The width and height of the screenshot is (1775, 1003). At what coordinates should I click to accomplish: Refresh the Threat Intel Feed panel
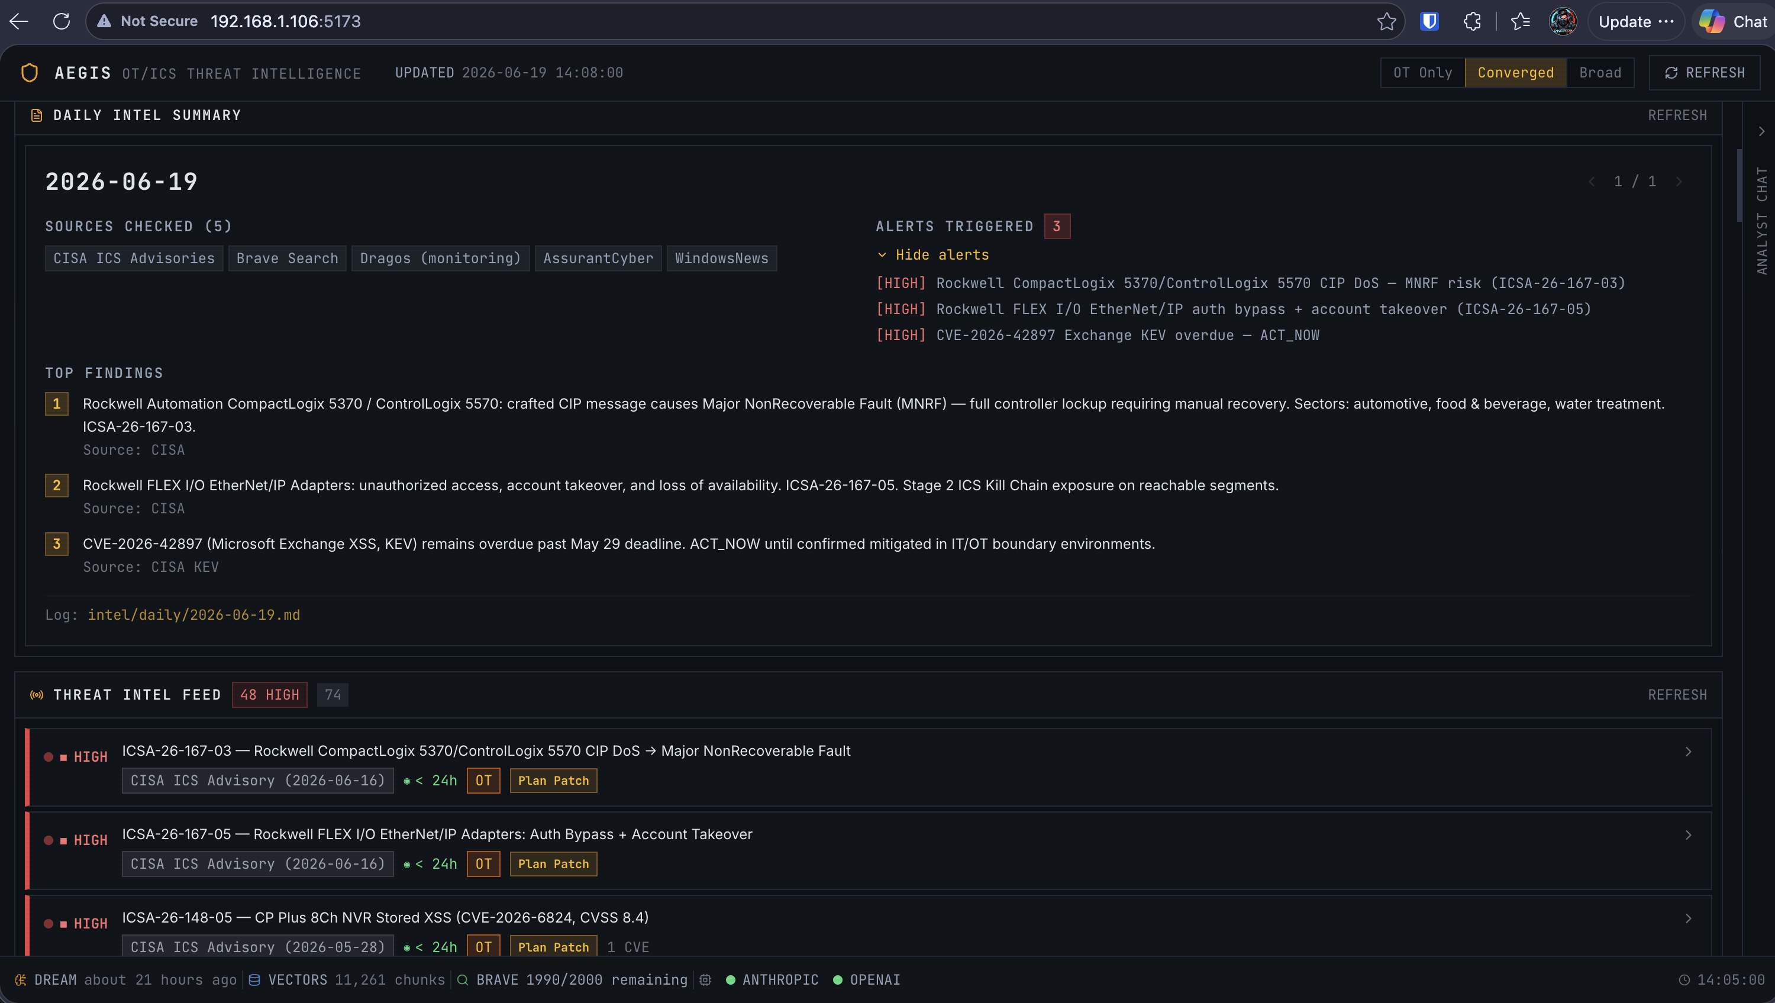1677,695
